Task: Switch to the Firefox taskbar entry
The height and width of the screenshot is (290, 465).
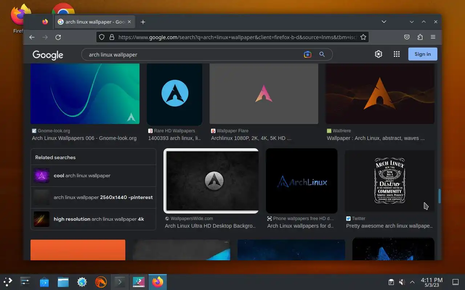Action: 157,282
